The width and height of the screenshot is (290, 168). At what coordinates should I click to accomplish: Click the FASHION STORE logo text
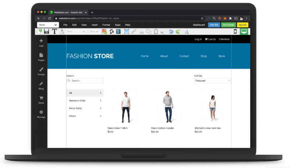tap(90, 56)
